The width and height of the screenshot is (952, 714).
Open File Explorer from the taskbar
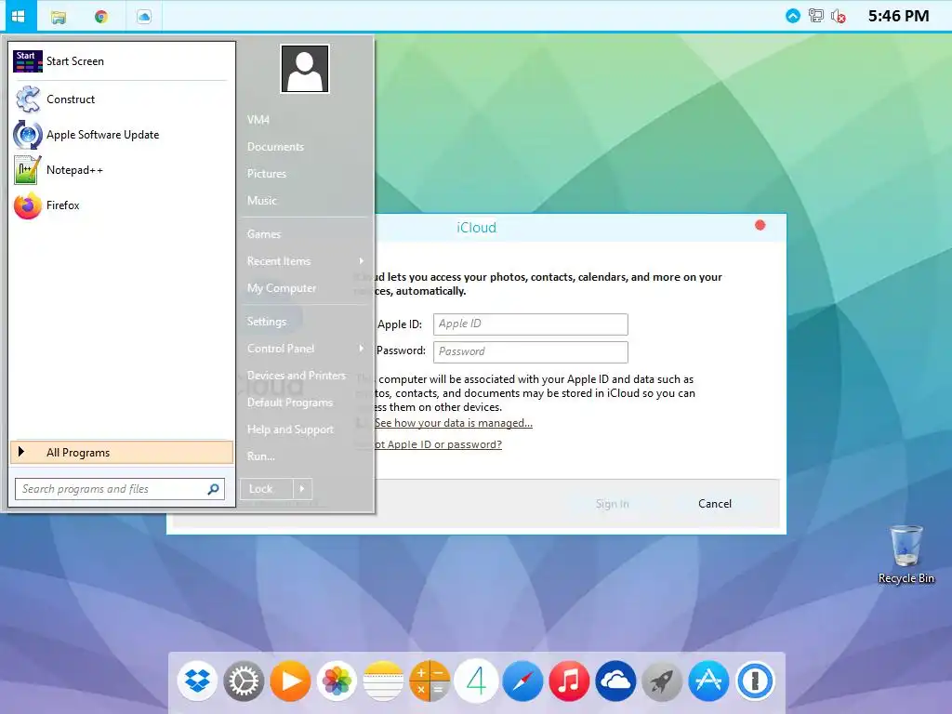tap(59, 17)
